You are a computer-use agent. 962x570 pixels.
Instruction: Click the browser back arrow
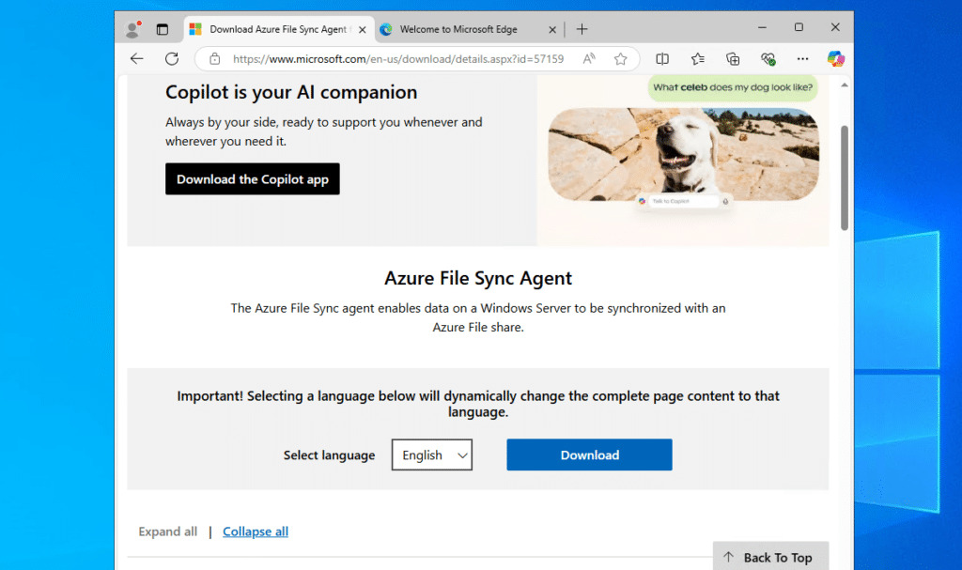[137, 58]
